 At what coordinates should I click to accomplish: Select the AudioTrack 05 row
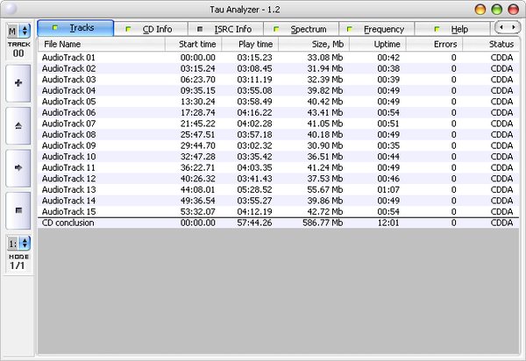coord(279,102)
